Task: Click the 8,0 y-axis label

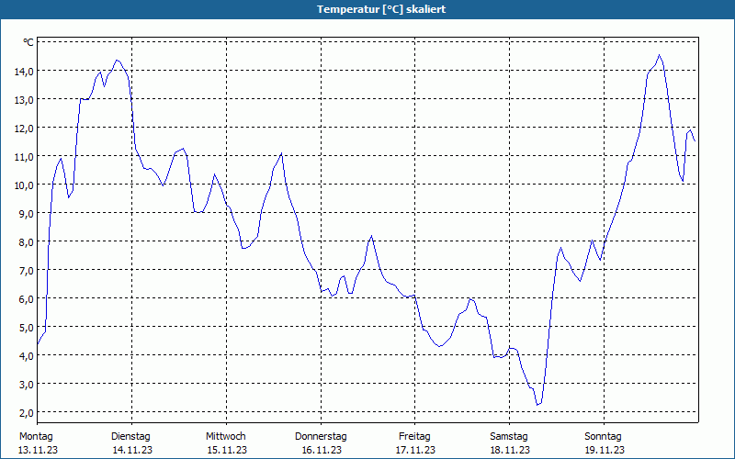Action: (26, 242)
